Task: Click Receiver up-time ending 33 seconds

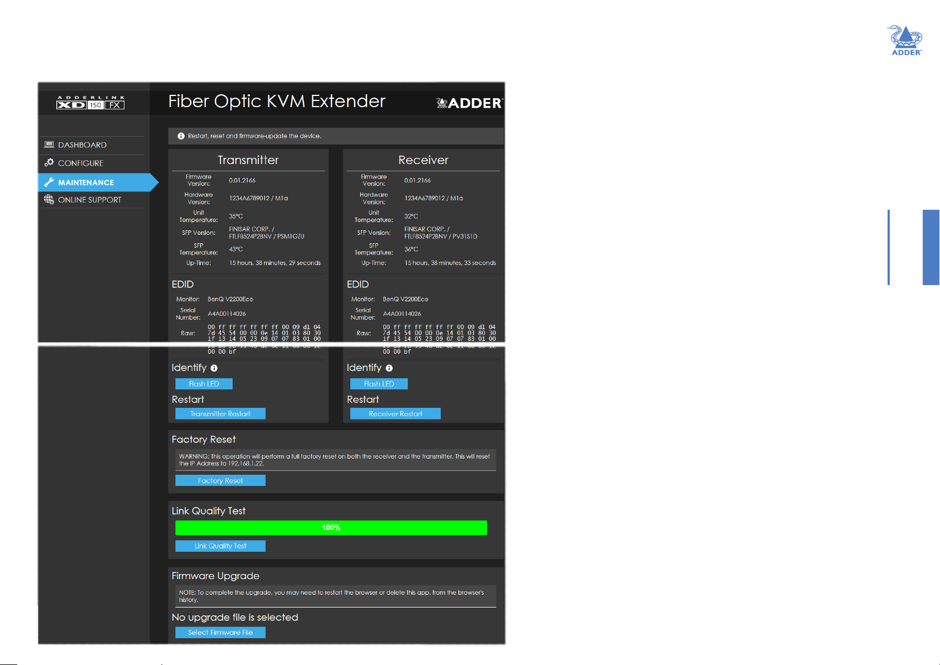Action: coord(450,263)
